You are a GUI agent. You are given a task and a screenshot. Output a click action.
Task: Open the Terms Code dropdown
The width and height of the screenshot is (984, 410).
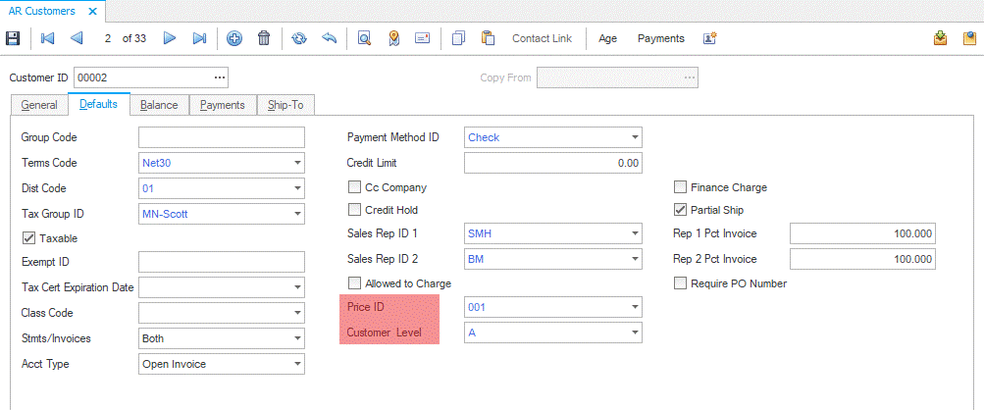click(x=296, y=163)
